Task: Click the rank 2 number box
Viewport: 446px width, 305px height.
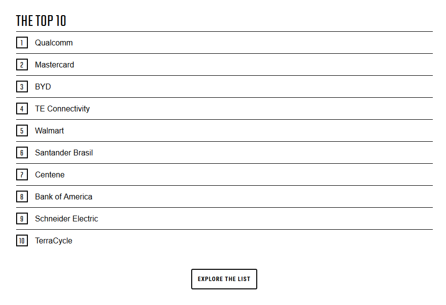Action: [22, 65]
